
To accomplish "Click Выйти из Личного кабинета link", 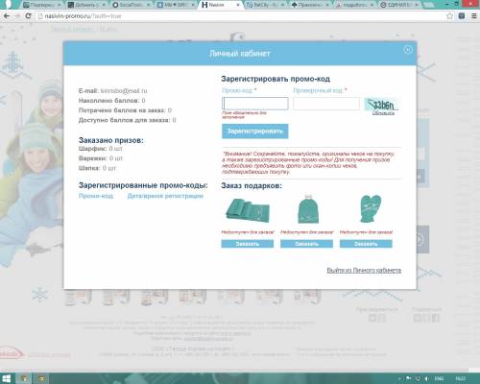I will click(364, 271).
